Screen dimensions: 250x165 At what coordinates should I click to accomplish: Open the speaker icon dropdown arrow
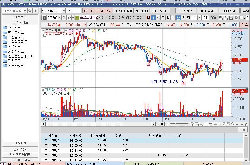coord(73,17)
